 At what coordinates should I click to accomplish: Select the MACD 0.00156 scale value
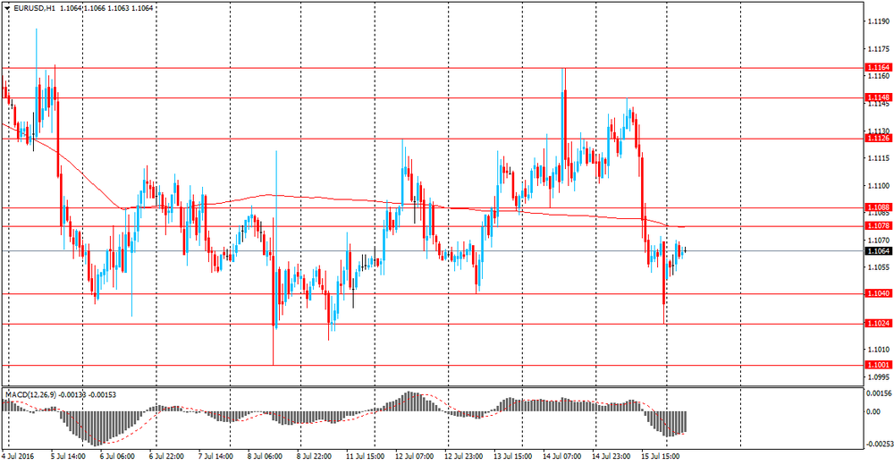(x=879, y=393)
